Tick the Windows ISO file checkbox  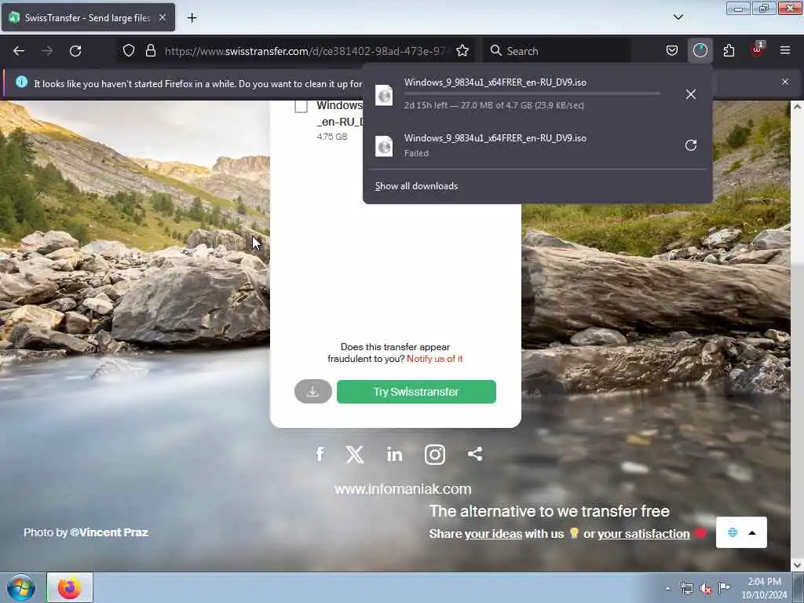[301, 106]
